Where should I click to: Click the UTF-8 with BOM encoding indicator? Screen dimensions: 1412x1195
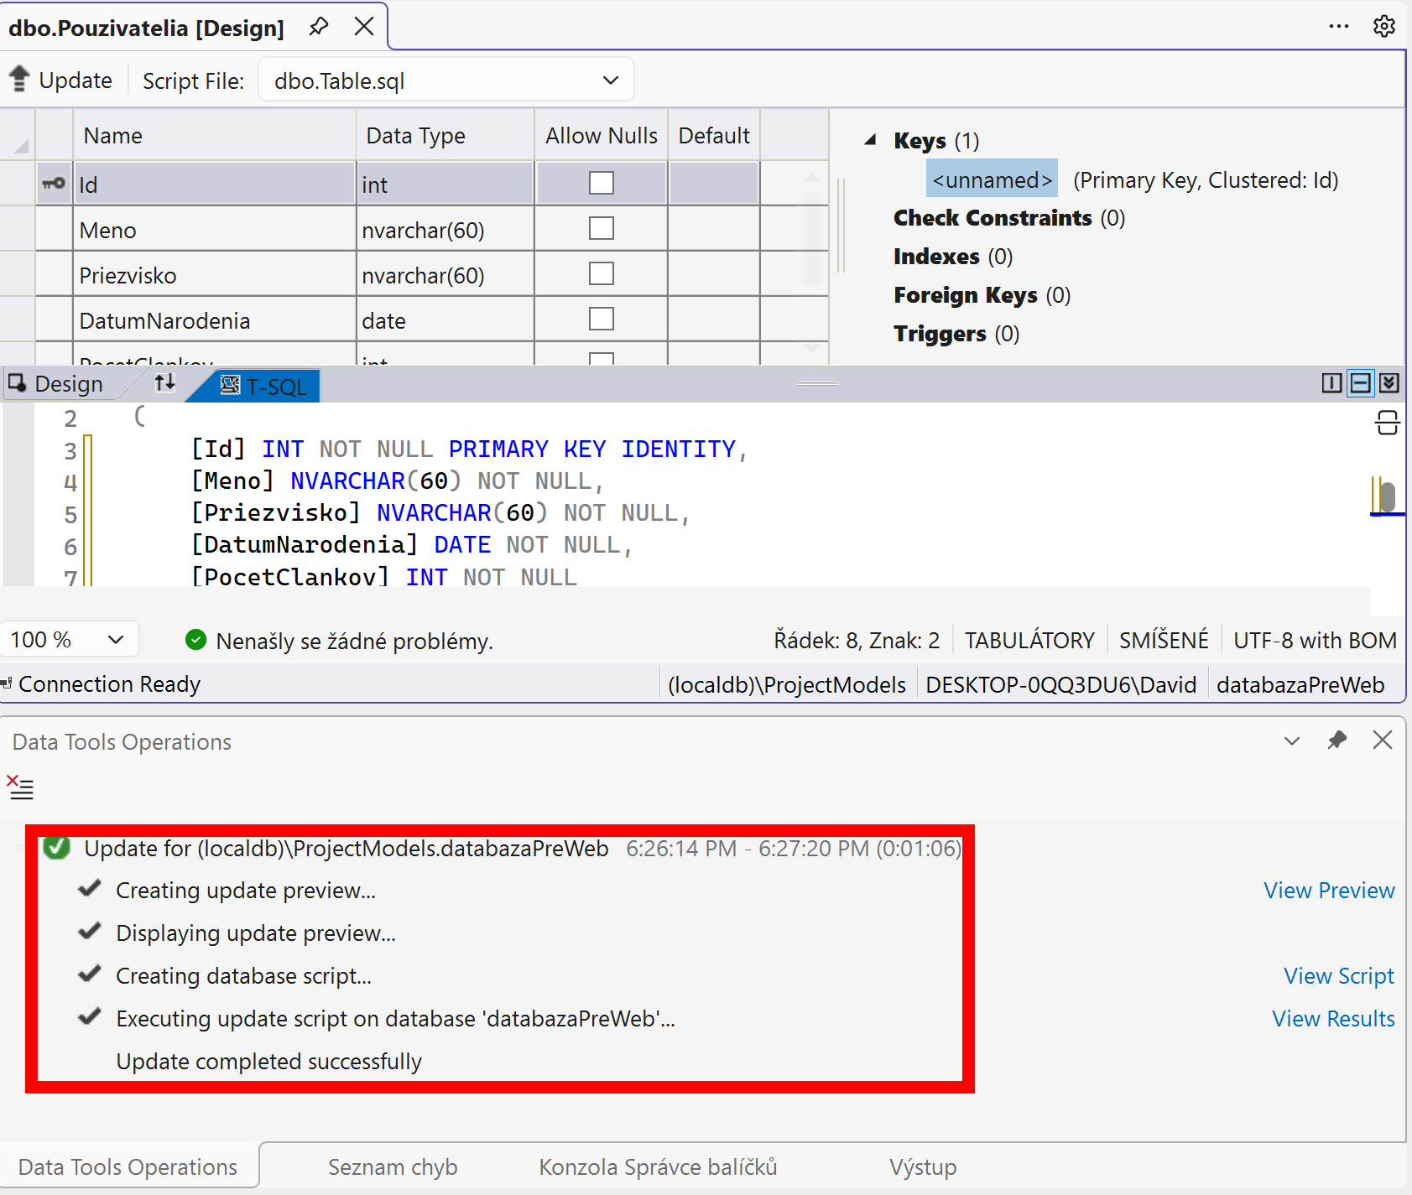coord(1315,641)
